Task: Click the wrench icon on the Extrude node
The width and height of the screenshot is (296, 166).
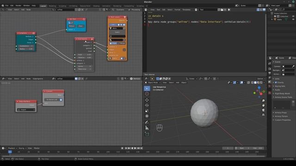Action: [92, 39]
